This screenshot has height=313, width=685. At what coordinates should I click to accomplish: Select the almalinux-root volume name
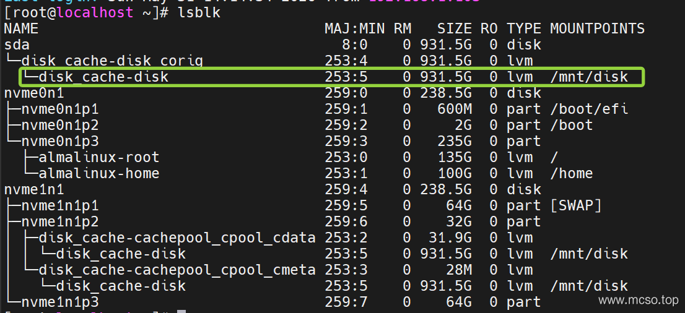[x=98, y=157]
